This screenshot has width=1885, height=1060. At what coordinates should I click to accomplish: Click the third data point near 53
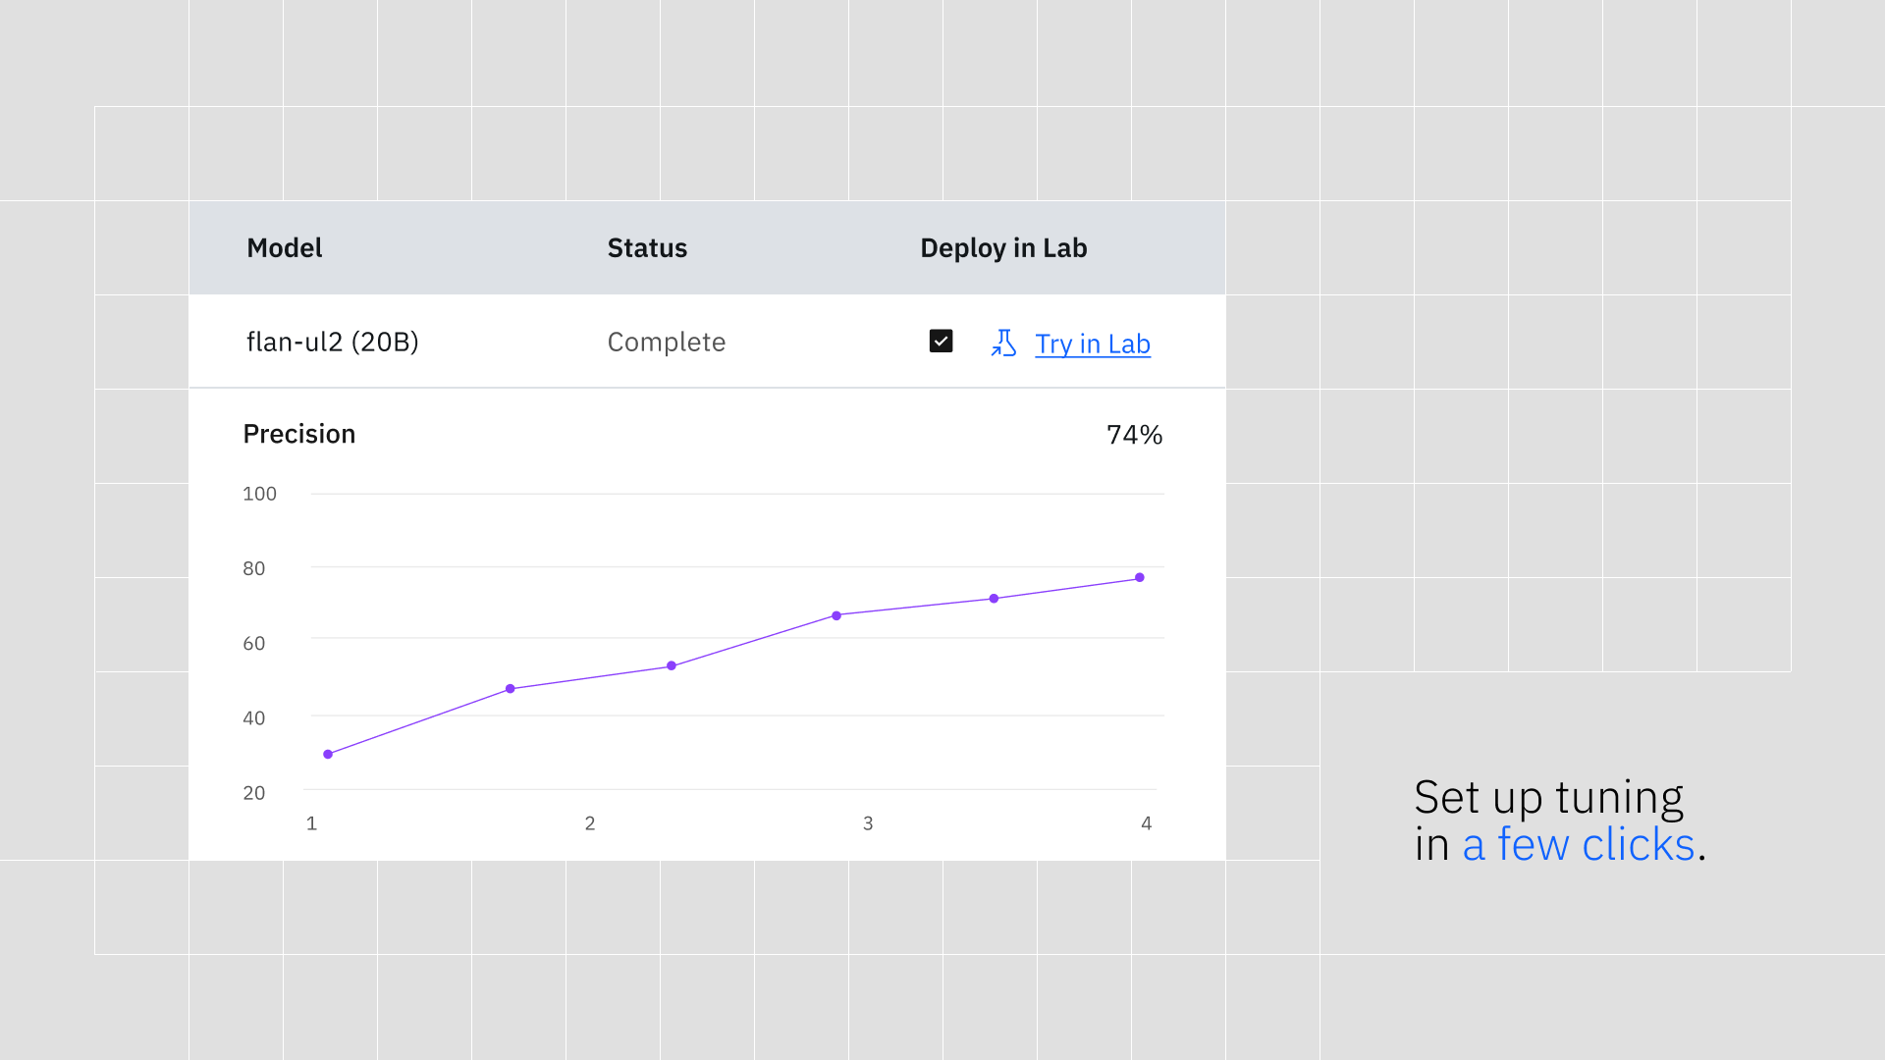(672, 665)
